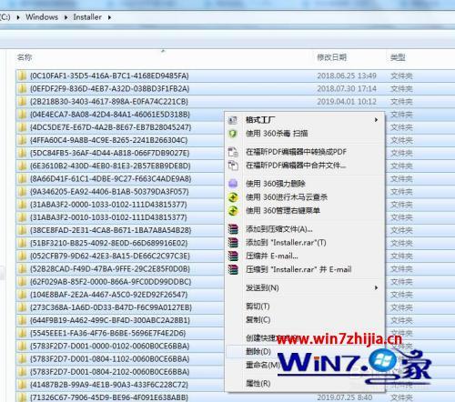The width and height of the screenshot is (455, 402).
Task: Click folder icon of {04E4ECA7-8A08-42D4-84A1-46061E5D318B}
Action: [22, 115]
